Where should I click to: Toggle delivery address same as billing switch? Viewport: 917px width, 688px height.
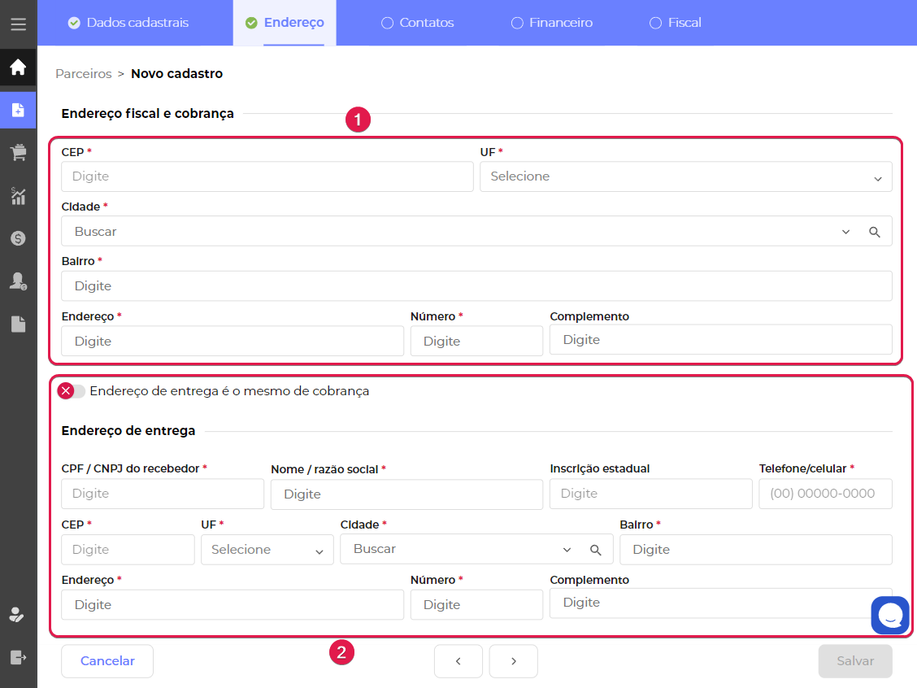tap(72, 391)
